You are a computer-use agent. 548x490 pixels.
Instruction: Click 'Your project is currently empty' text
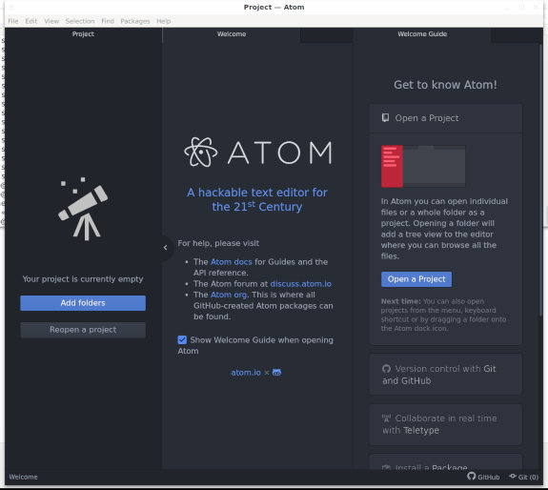83,279
